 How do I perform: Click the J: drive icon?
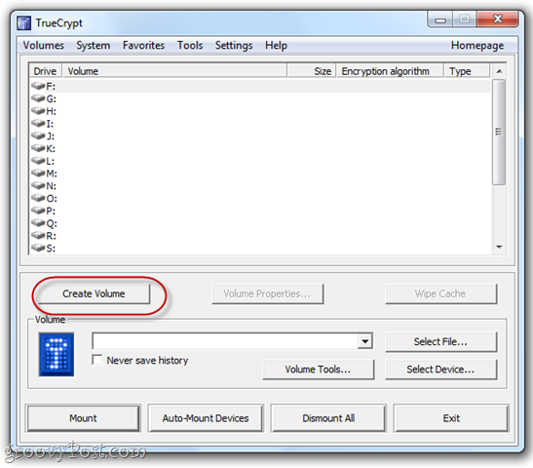point(38,136)
